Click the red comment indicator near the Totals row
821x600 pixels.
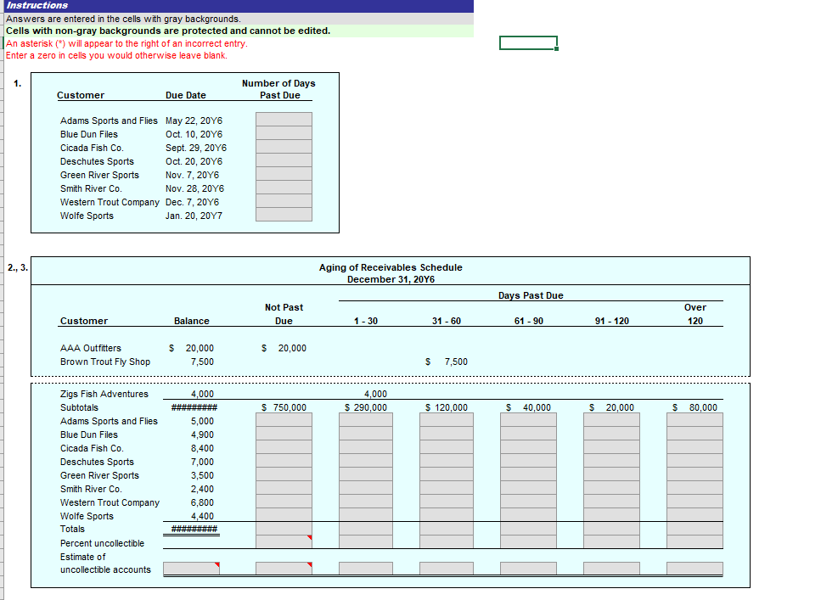312,537
